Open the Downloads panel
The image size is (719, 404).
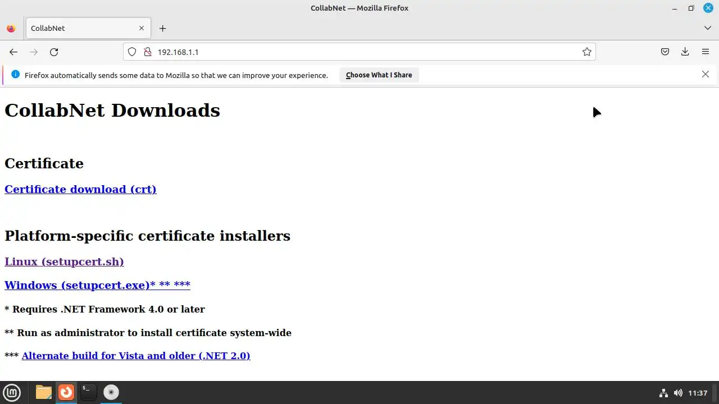(x=685, y=52)
